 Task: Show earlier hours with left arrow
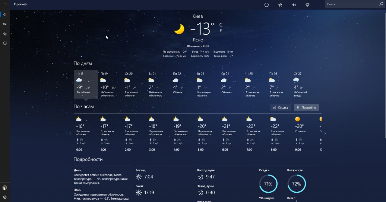coord(70,133)
